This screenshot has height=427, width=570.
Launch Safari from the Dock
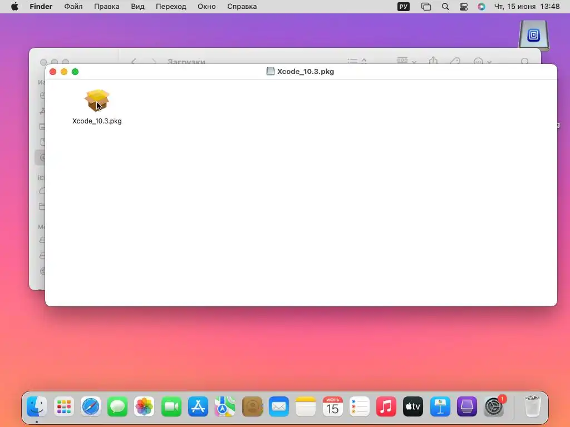91,406
